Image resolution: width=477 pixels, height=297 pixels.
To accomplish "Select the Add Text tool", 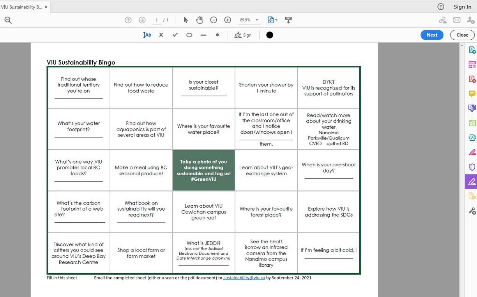I will [x=147, y=35].
